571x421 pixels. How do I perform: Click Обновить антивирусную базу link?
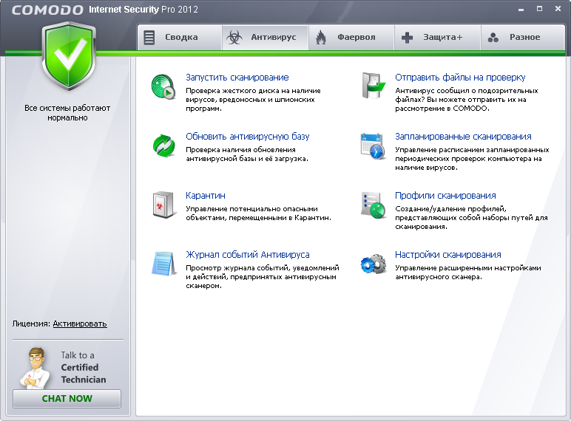pyautogui.click(x=247, y=137)
